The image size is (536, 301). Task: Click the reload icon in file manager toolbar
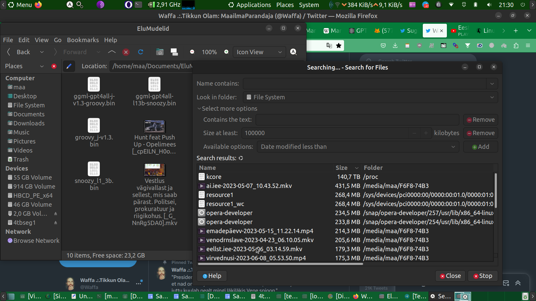point(141,52)
